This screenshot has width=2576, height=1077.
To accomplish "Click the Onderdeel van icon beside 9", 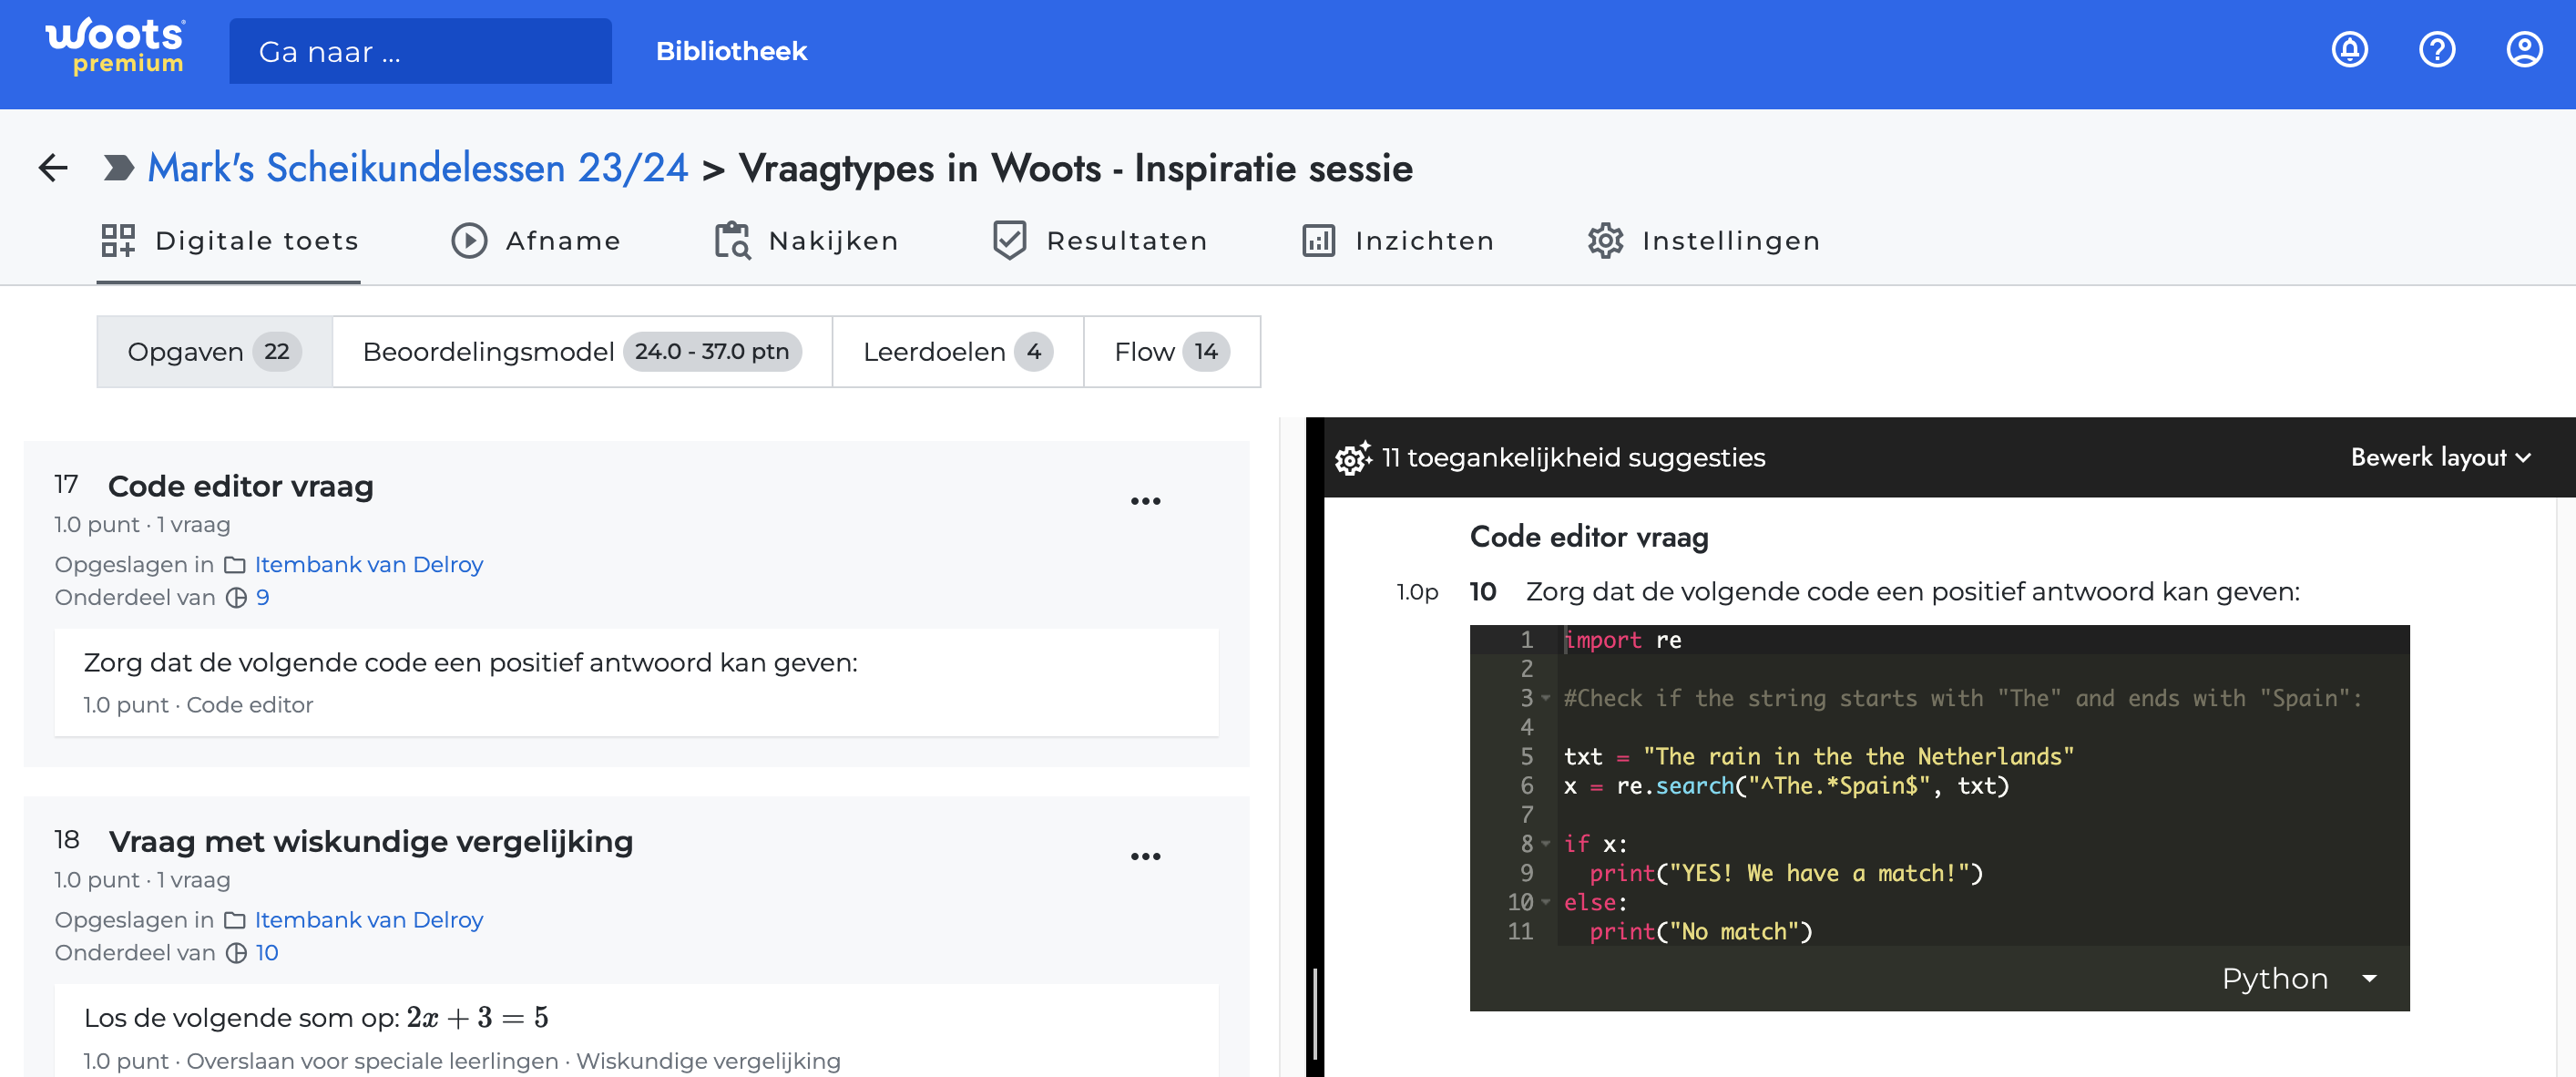I will pyautogui.click(x=236, y=598).
